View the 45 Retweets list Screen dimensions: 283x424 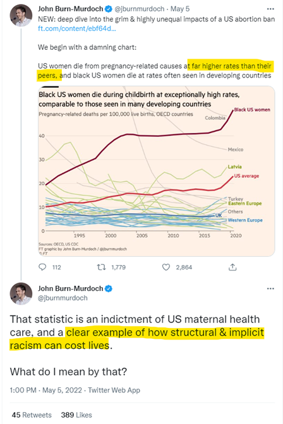[x=32, y=415]
